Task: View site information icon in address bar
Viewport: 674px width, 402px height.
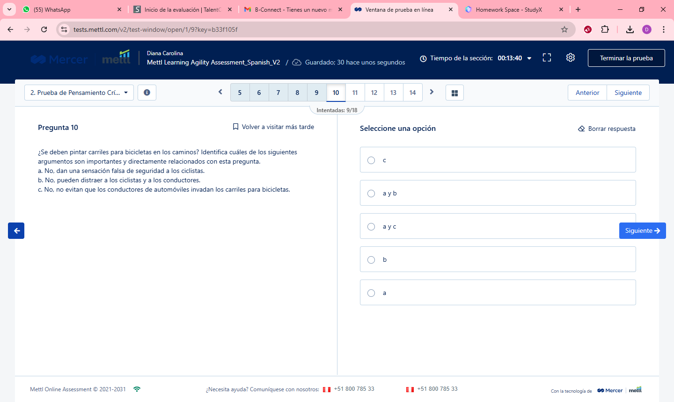Action: pos(64,29)
